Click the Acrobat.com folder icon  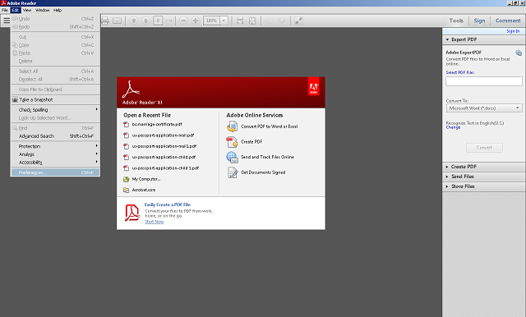pyautogui.click(x=126, y=190)
